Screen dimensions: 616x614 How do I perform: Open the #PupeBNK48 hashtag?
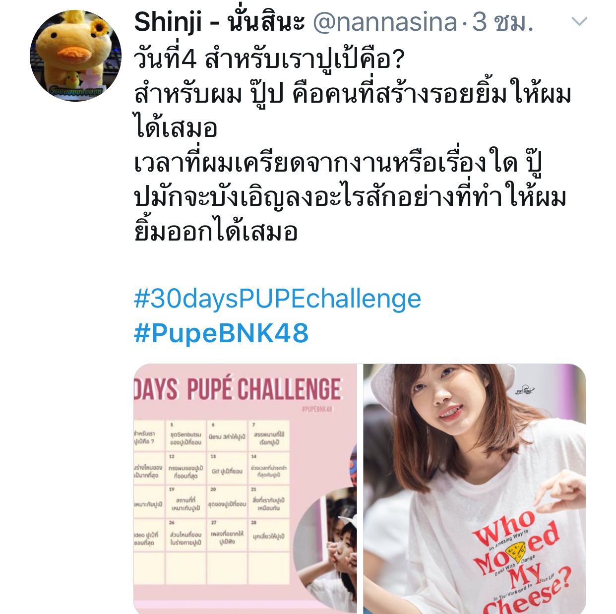[221, 333]
